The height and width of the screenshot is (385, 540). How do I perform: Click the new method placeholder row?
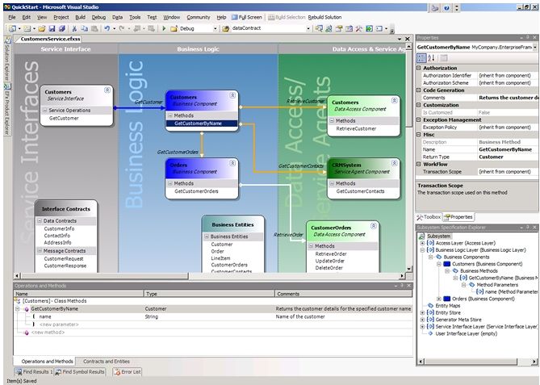tap(48, 333)
